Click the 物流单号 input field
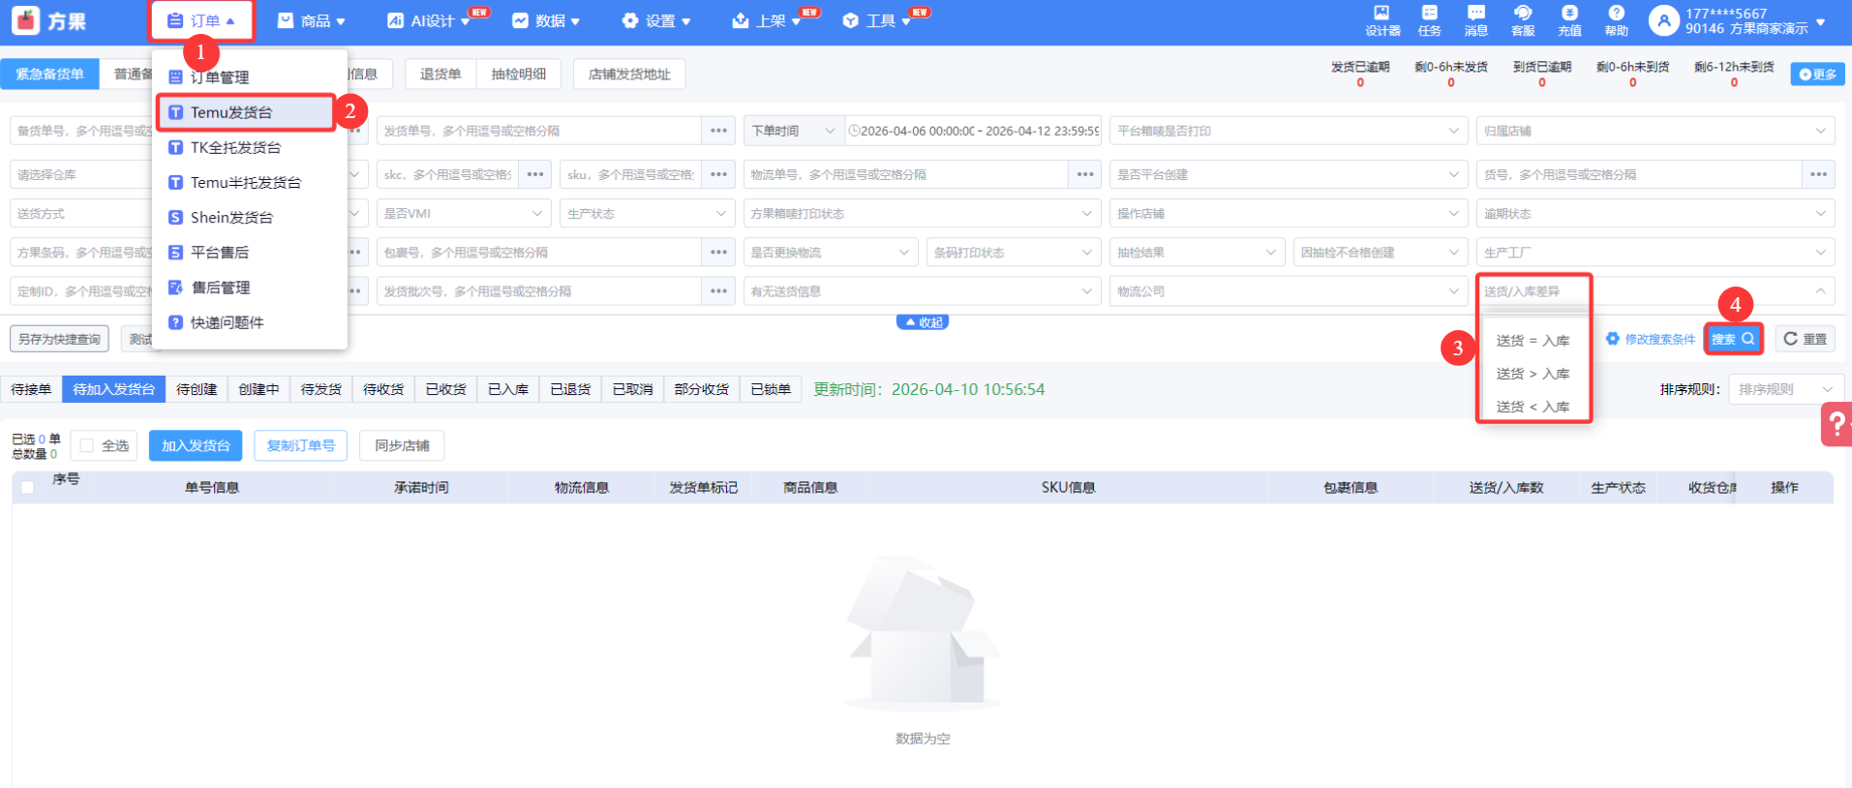This screenshot has width=1852, height=788. pyautogui.click(x=905, y=175)
